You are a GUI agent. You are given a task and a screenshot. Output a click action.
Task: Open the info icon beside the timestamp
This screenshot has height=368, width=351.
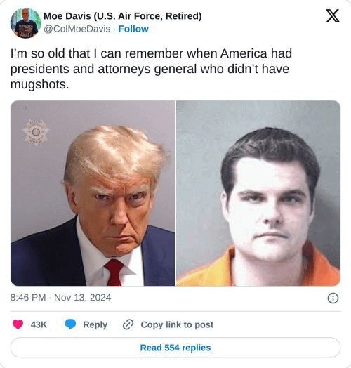[333, 298]
